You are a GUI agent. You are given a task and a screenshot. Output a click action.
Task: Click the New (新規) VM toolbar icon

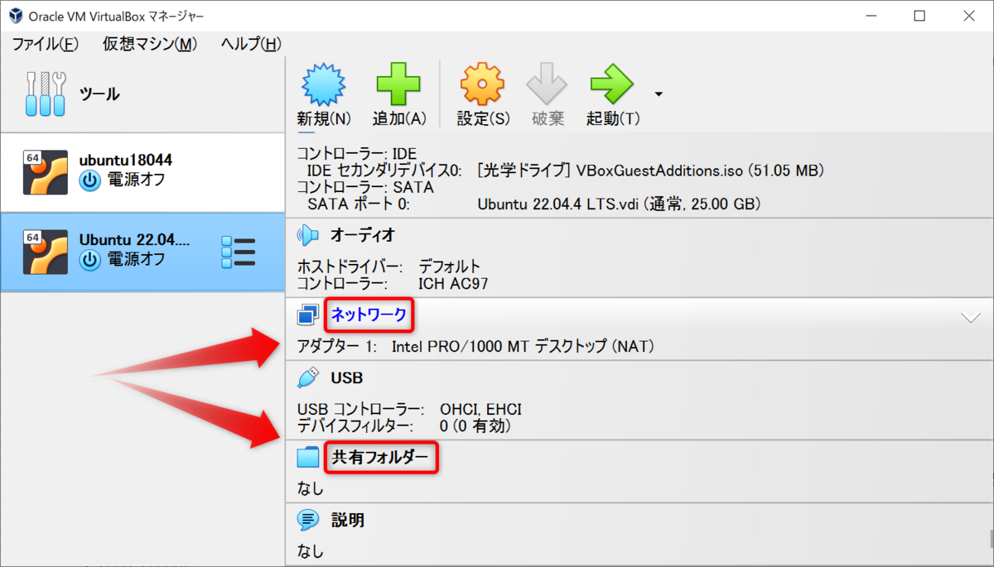324,85
